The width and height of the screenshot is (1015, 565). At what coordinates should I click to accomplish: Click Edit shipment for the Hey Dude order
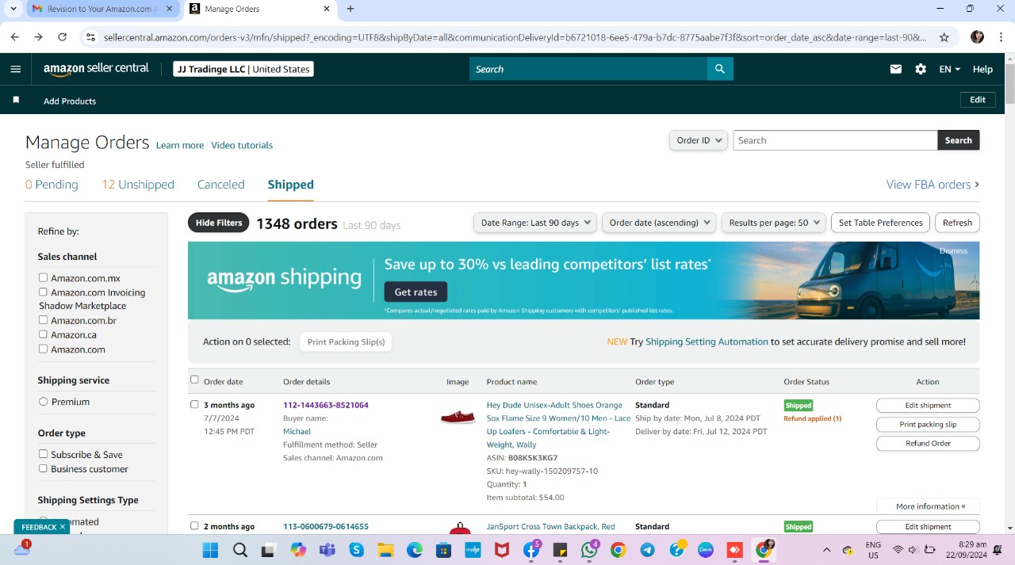tap(928, 405)
